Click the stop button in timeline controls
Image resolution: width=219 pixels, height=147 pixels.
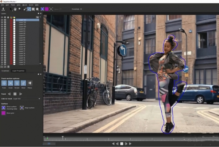click(x=122, y=144)
